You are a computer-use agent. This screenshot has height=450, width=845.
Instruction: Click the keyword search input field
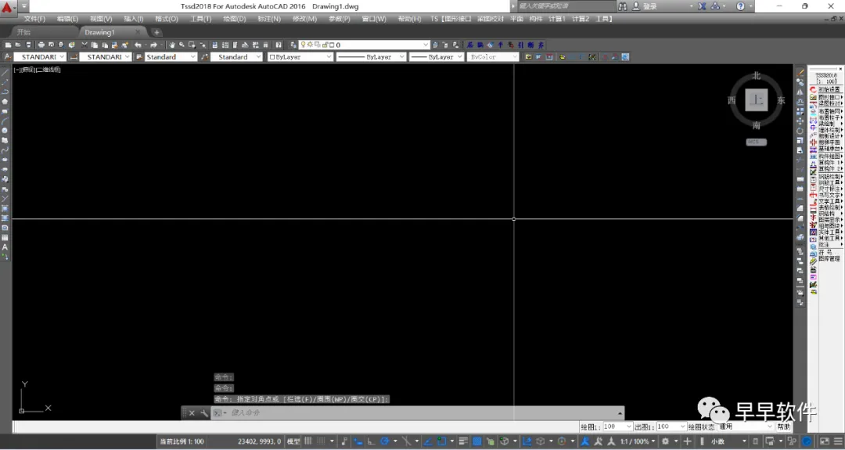pos(566,6)
